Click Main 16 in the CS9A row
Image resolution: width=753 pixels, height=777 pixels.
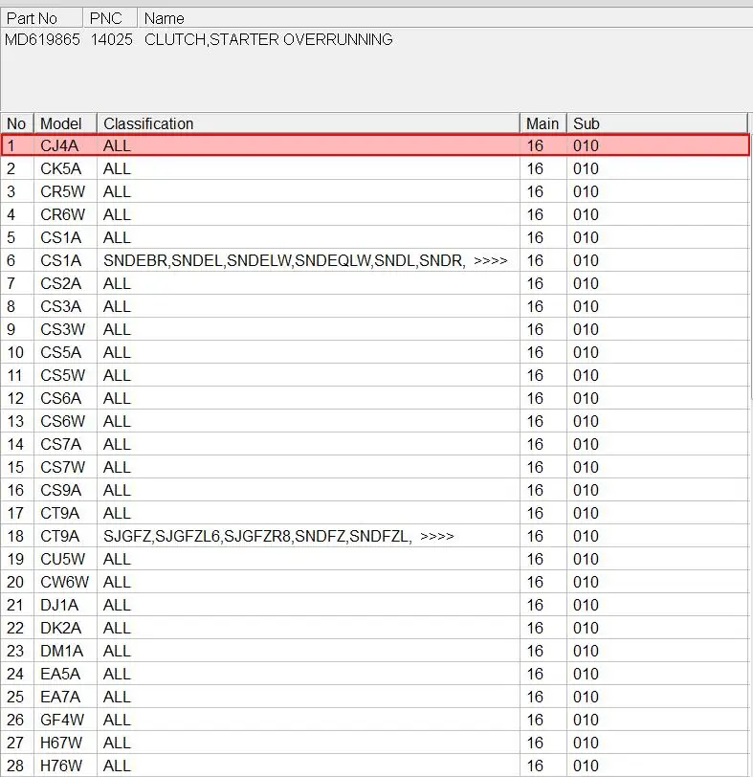(x=535, y=490)
